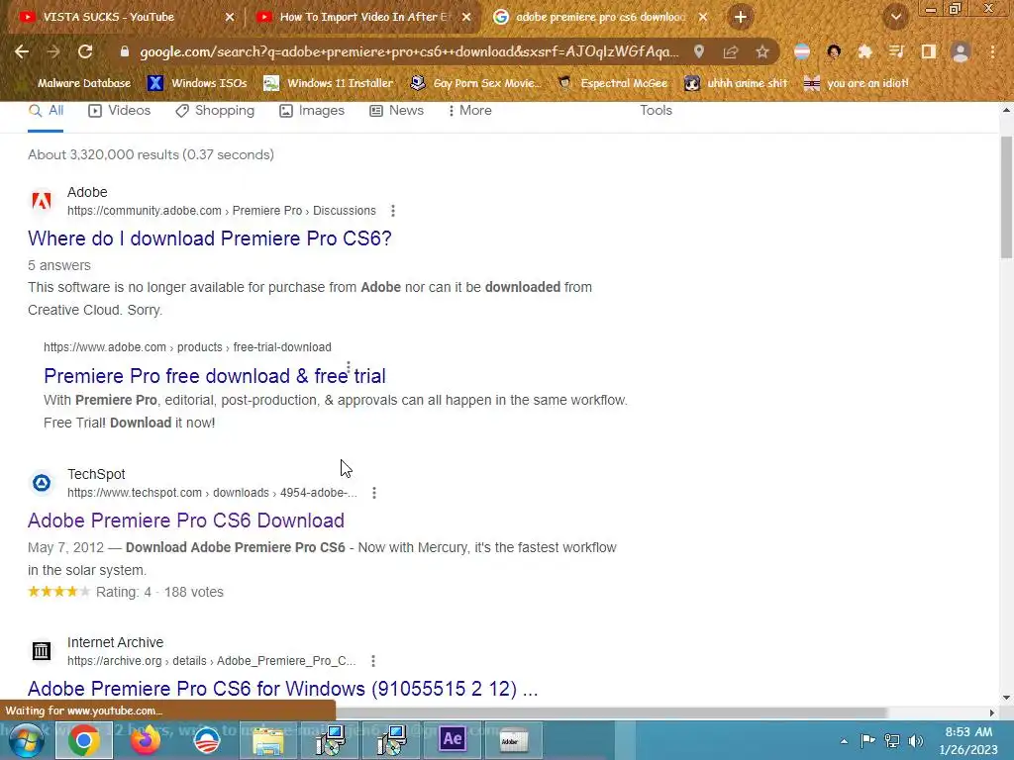The width and height of the screenshot is (1014, 760).
Task: Go back using the browser back arrow
Action: tap(22, 51)
